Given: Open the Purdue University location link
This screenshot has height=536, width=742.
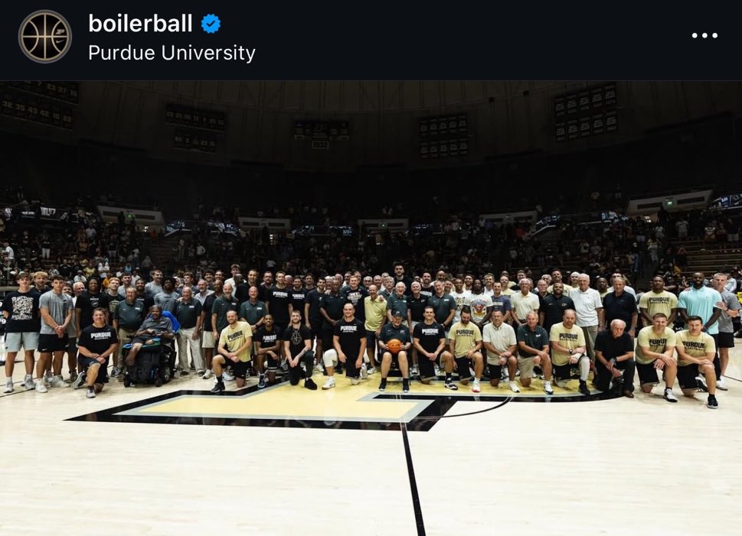Looking at the screenshot, I should click(x=172, y=53).
